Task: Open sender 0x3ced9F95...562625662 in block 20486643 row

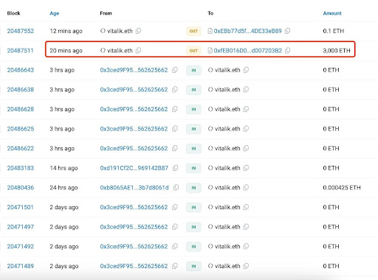Action: pos(134,70)
